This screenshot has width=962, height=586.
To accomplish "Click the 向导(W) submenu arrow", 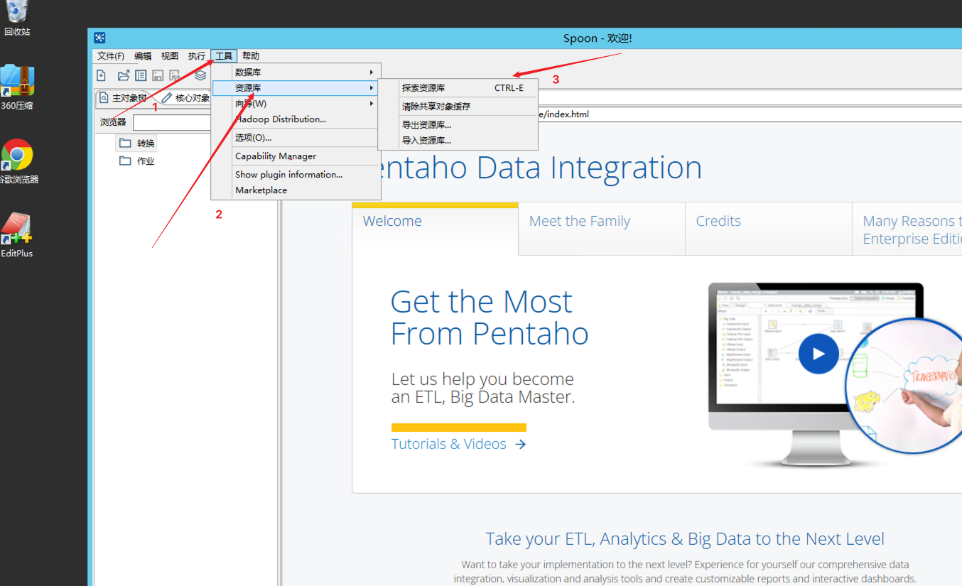I will 371,104.
